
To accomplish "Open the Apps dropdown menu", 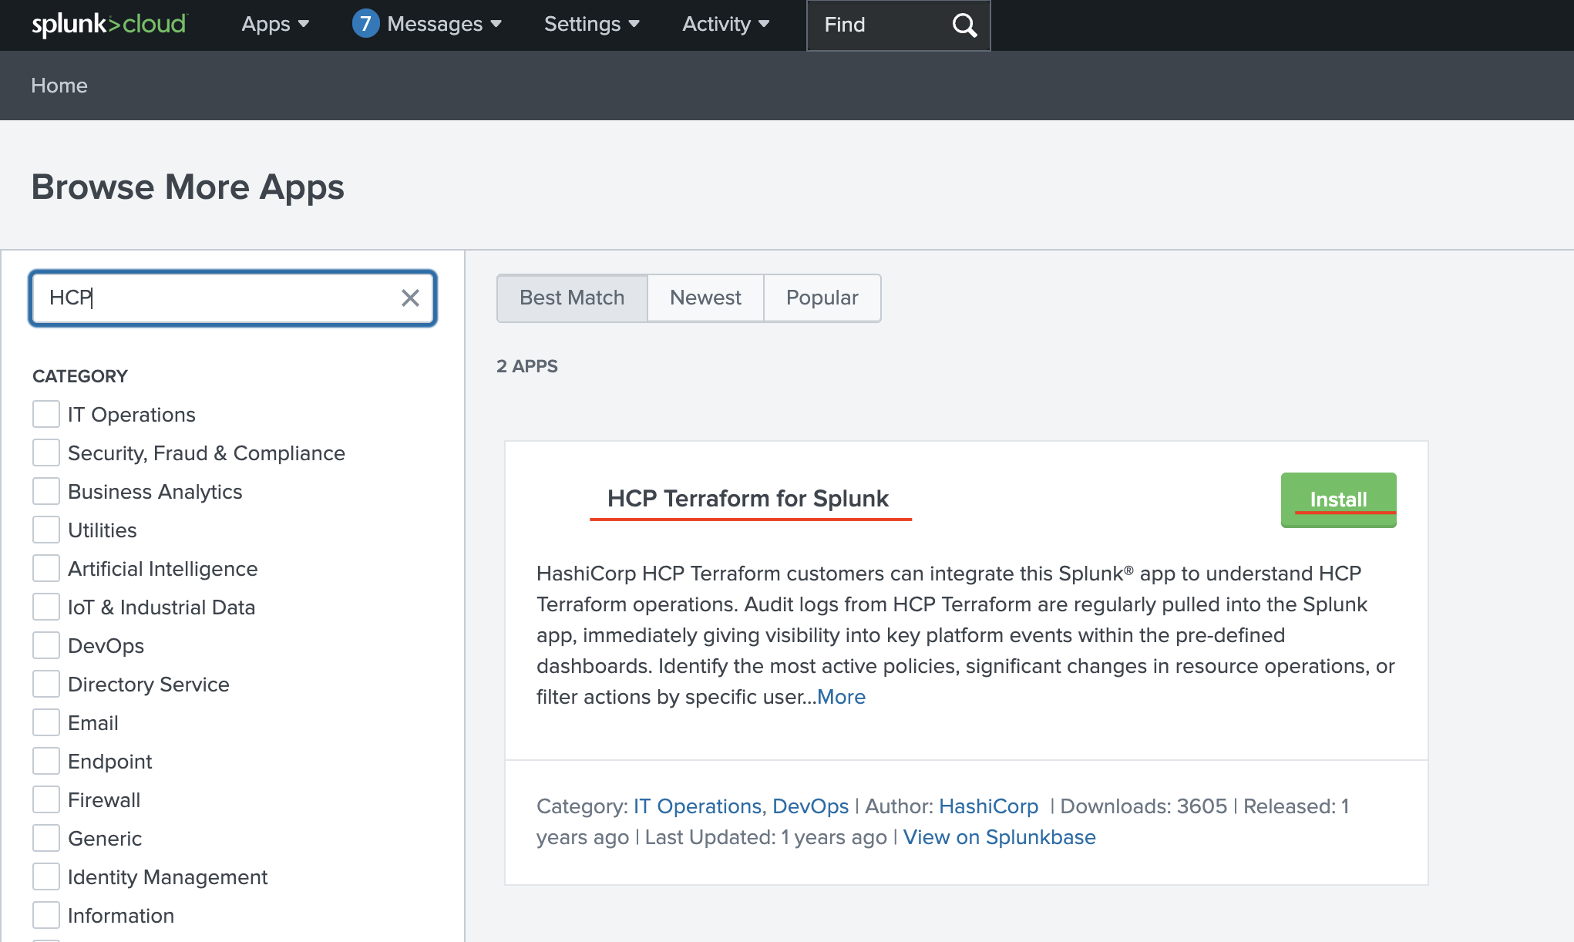I will click(x=275, y=25).
